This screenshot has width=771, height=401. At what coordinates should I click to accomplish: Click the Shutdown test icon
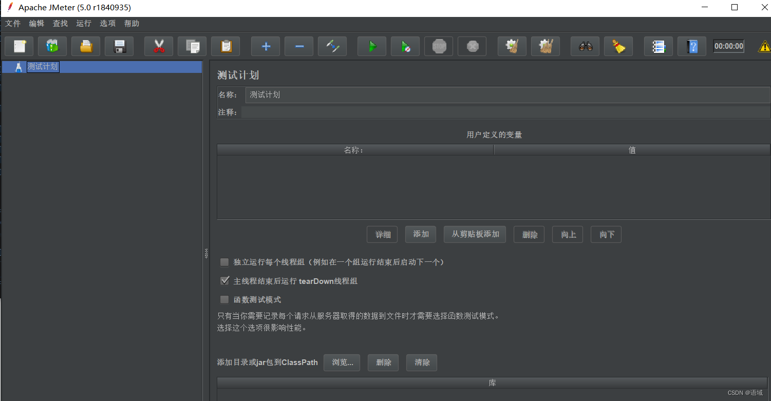(472, 46)
